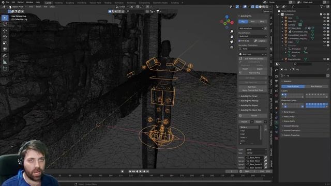Jump to the timeline start frame
This screenshot has width=331, height=186.
(130, 172)
